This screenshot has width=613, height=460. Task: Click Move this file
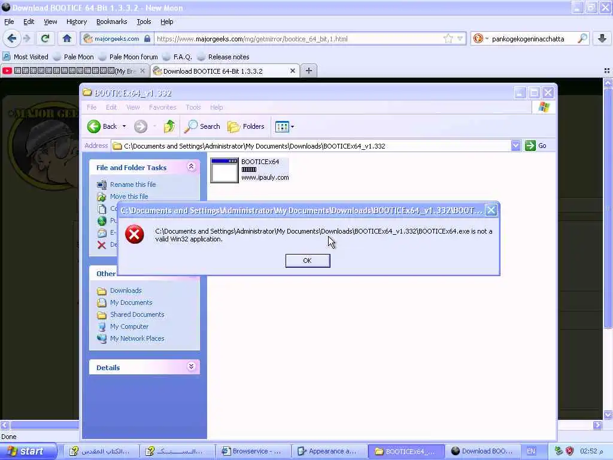click(x=129, y=196)
